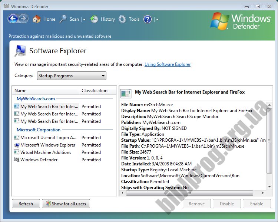Click the Software Explorer header icon

click(x=20, y=51)
